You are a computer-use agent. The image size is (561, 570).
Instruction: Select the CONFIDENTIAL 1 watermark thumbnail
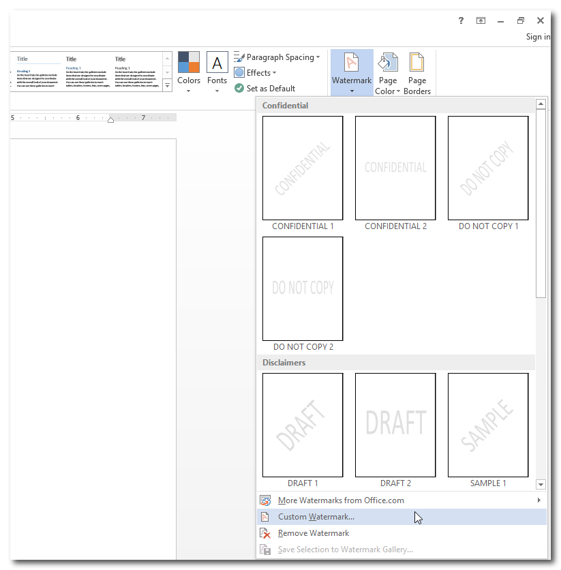click(x=303, y=168)
